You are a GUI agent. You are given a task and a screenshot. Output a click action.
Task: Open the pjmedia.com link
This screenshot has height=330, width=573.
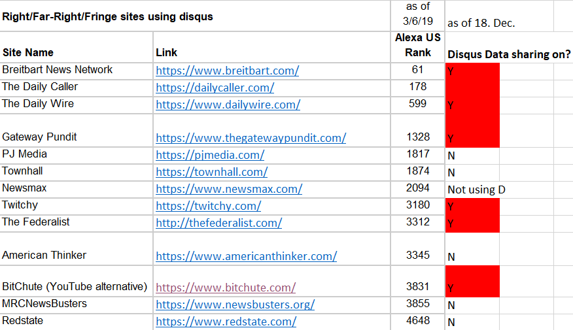[210, 155]
